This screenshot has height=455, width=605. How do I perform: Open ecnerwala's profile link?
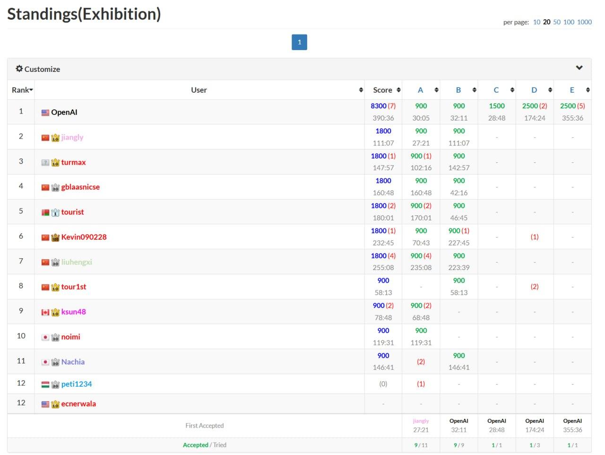pyautogui.click(x=78, y=404)
